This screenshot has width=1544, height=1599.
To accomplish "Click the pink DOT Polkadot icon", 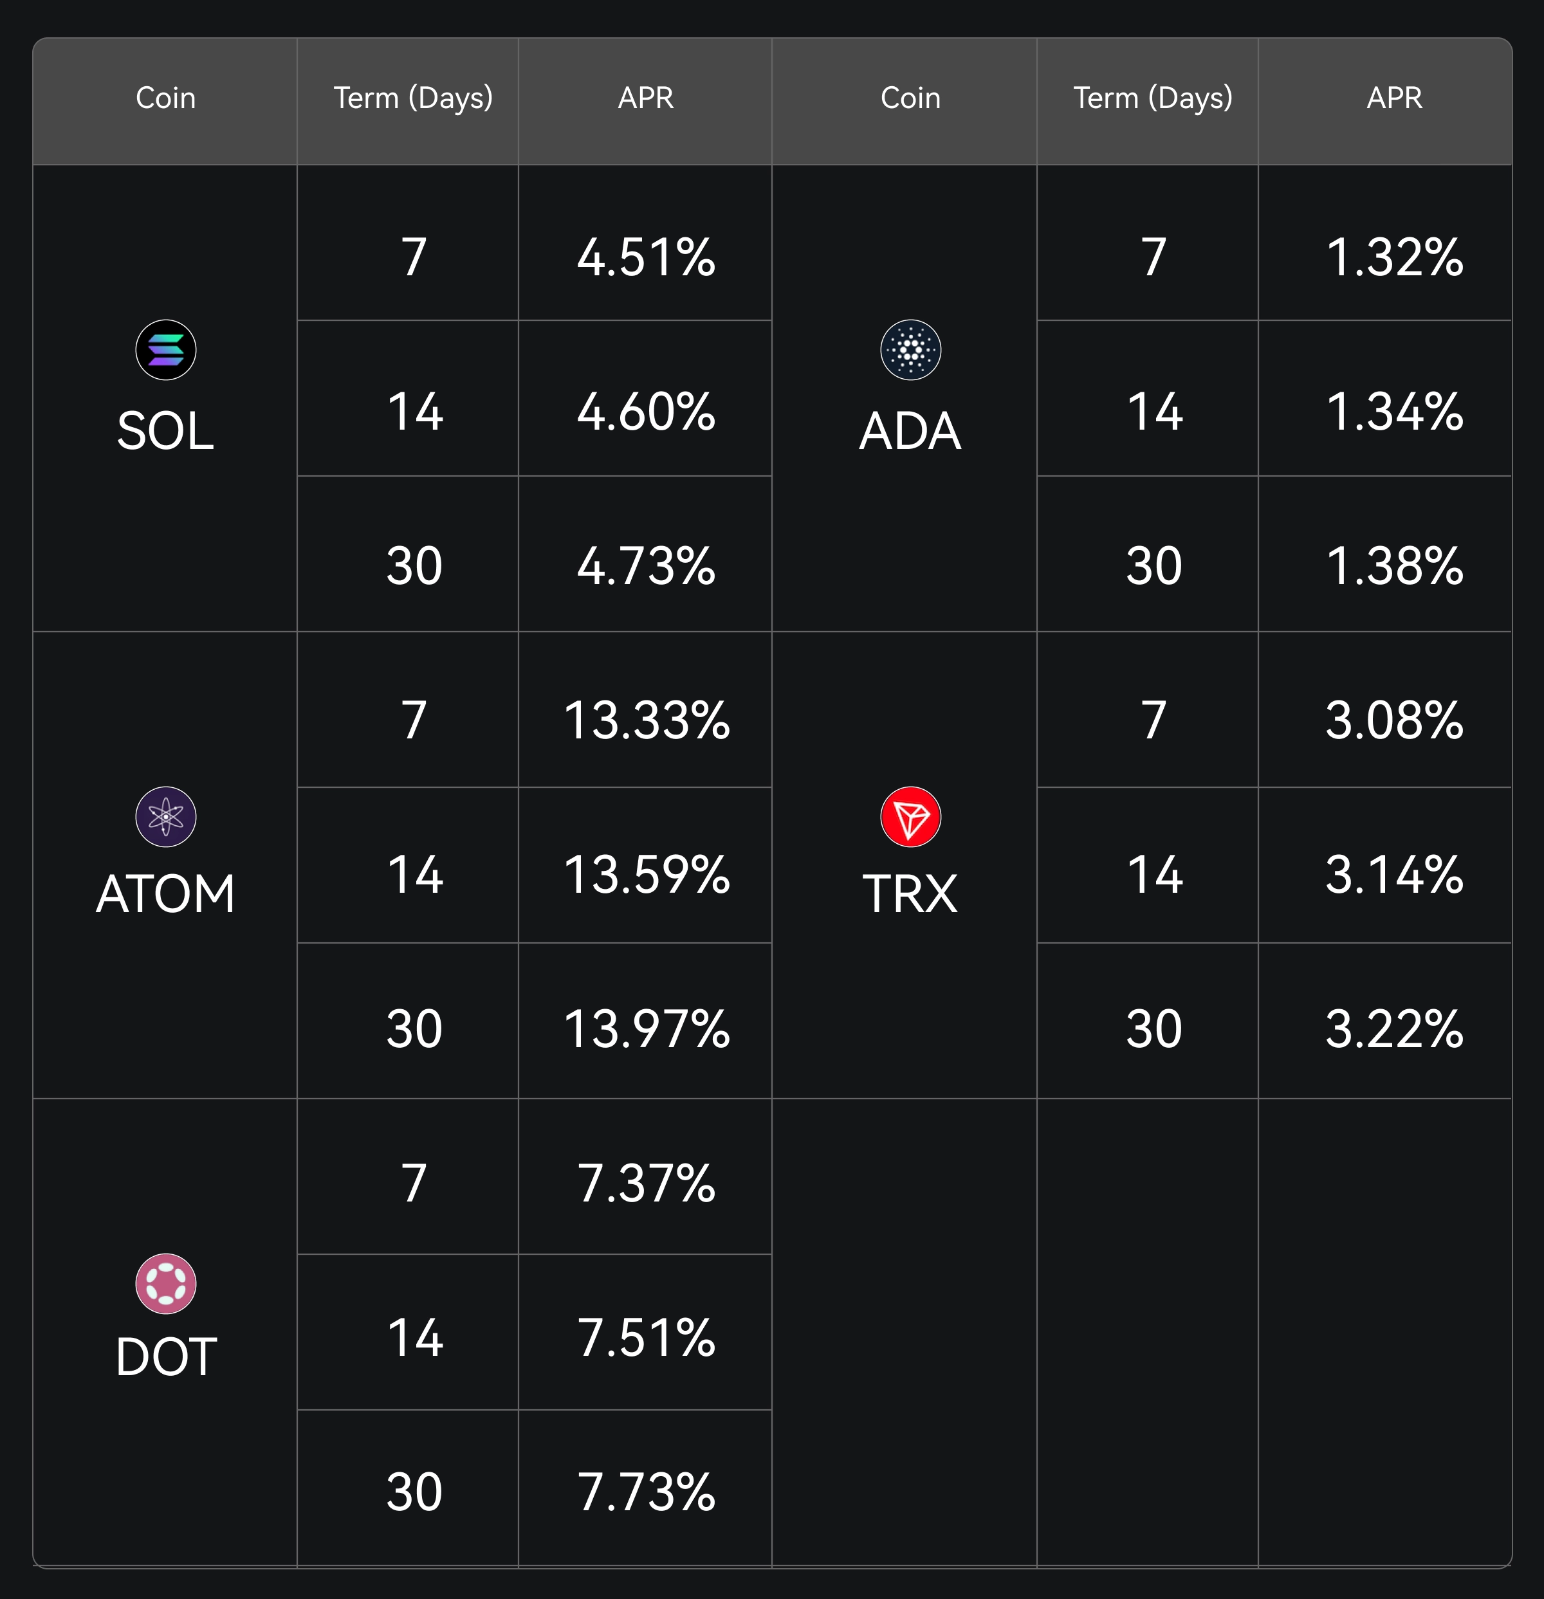I will point(166,1283).
